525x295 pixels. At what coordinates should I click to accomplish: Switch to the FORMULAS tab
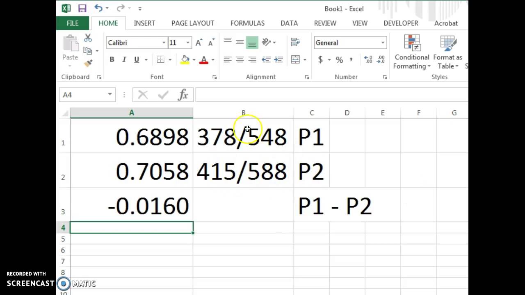click(x=247, y=23)
